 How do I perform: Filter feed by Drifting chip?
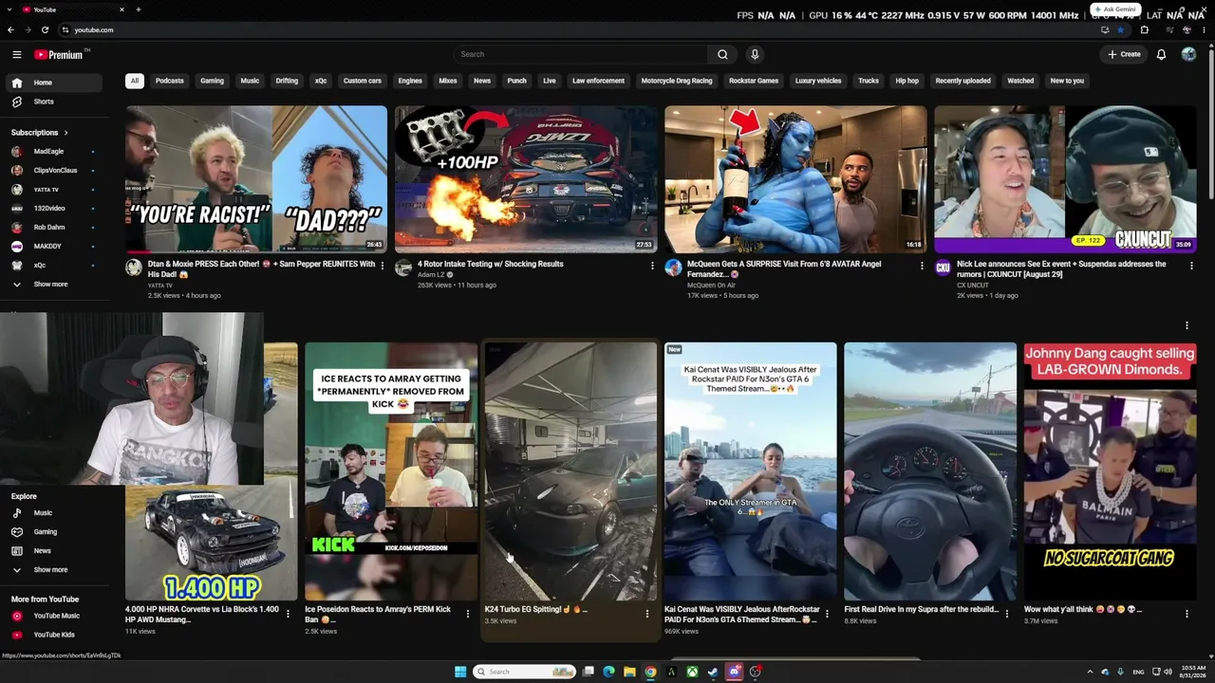pyautogui.click(x=287, y=81)
